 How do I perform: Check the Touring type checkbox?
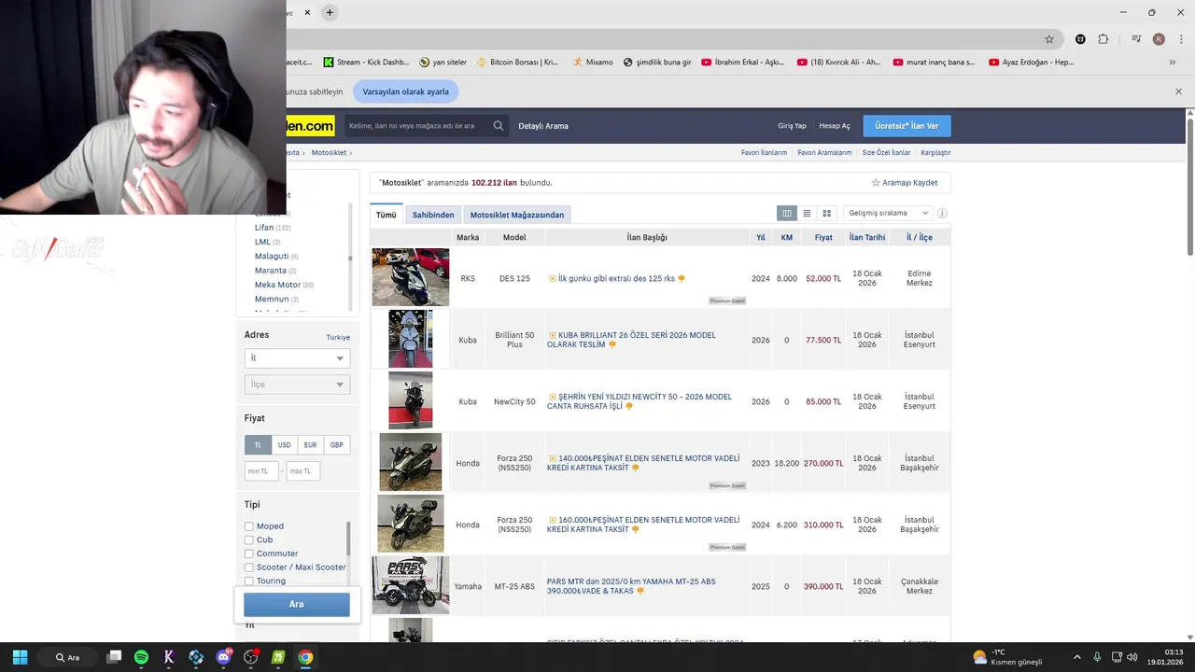pyautogui.click(x=249, y=581)
